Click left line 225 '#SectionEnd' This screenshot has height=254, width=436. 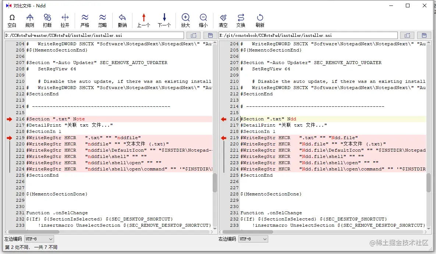click(x=42, y=175)
